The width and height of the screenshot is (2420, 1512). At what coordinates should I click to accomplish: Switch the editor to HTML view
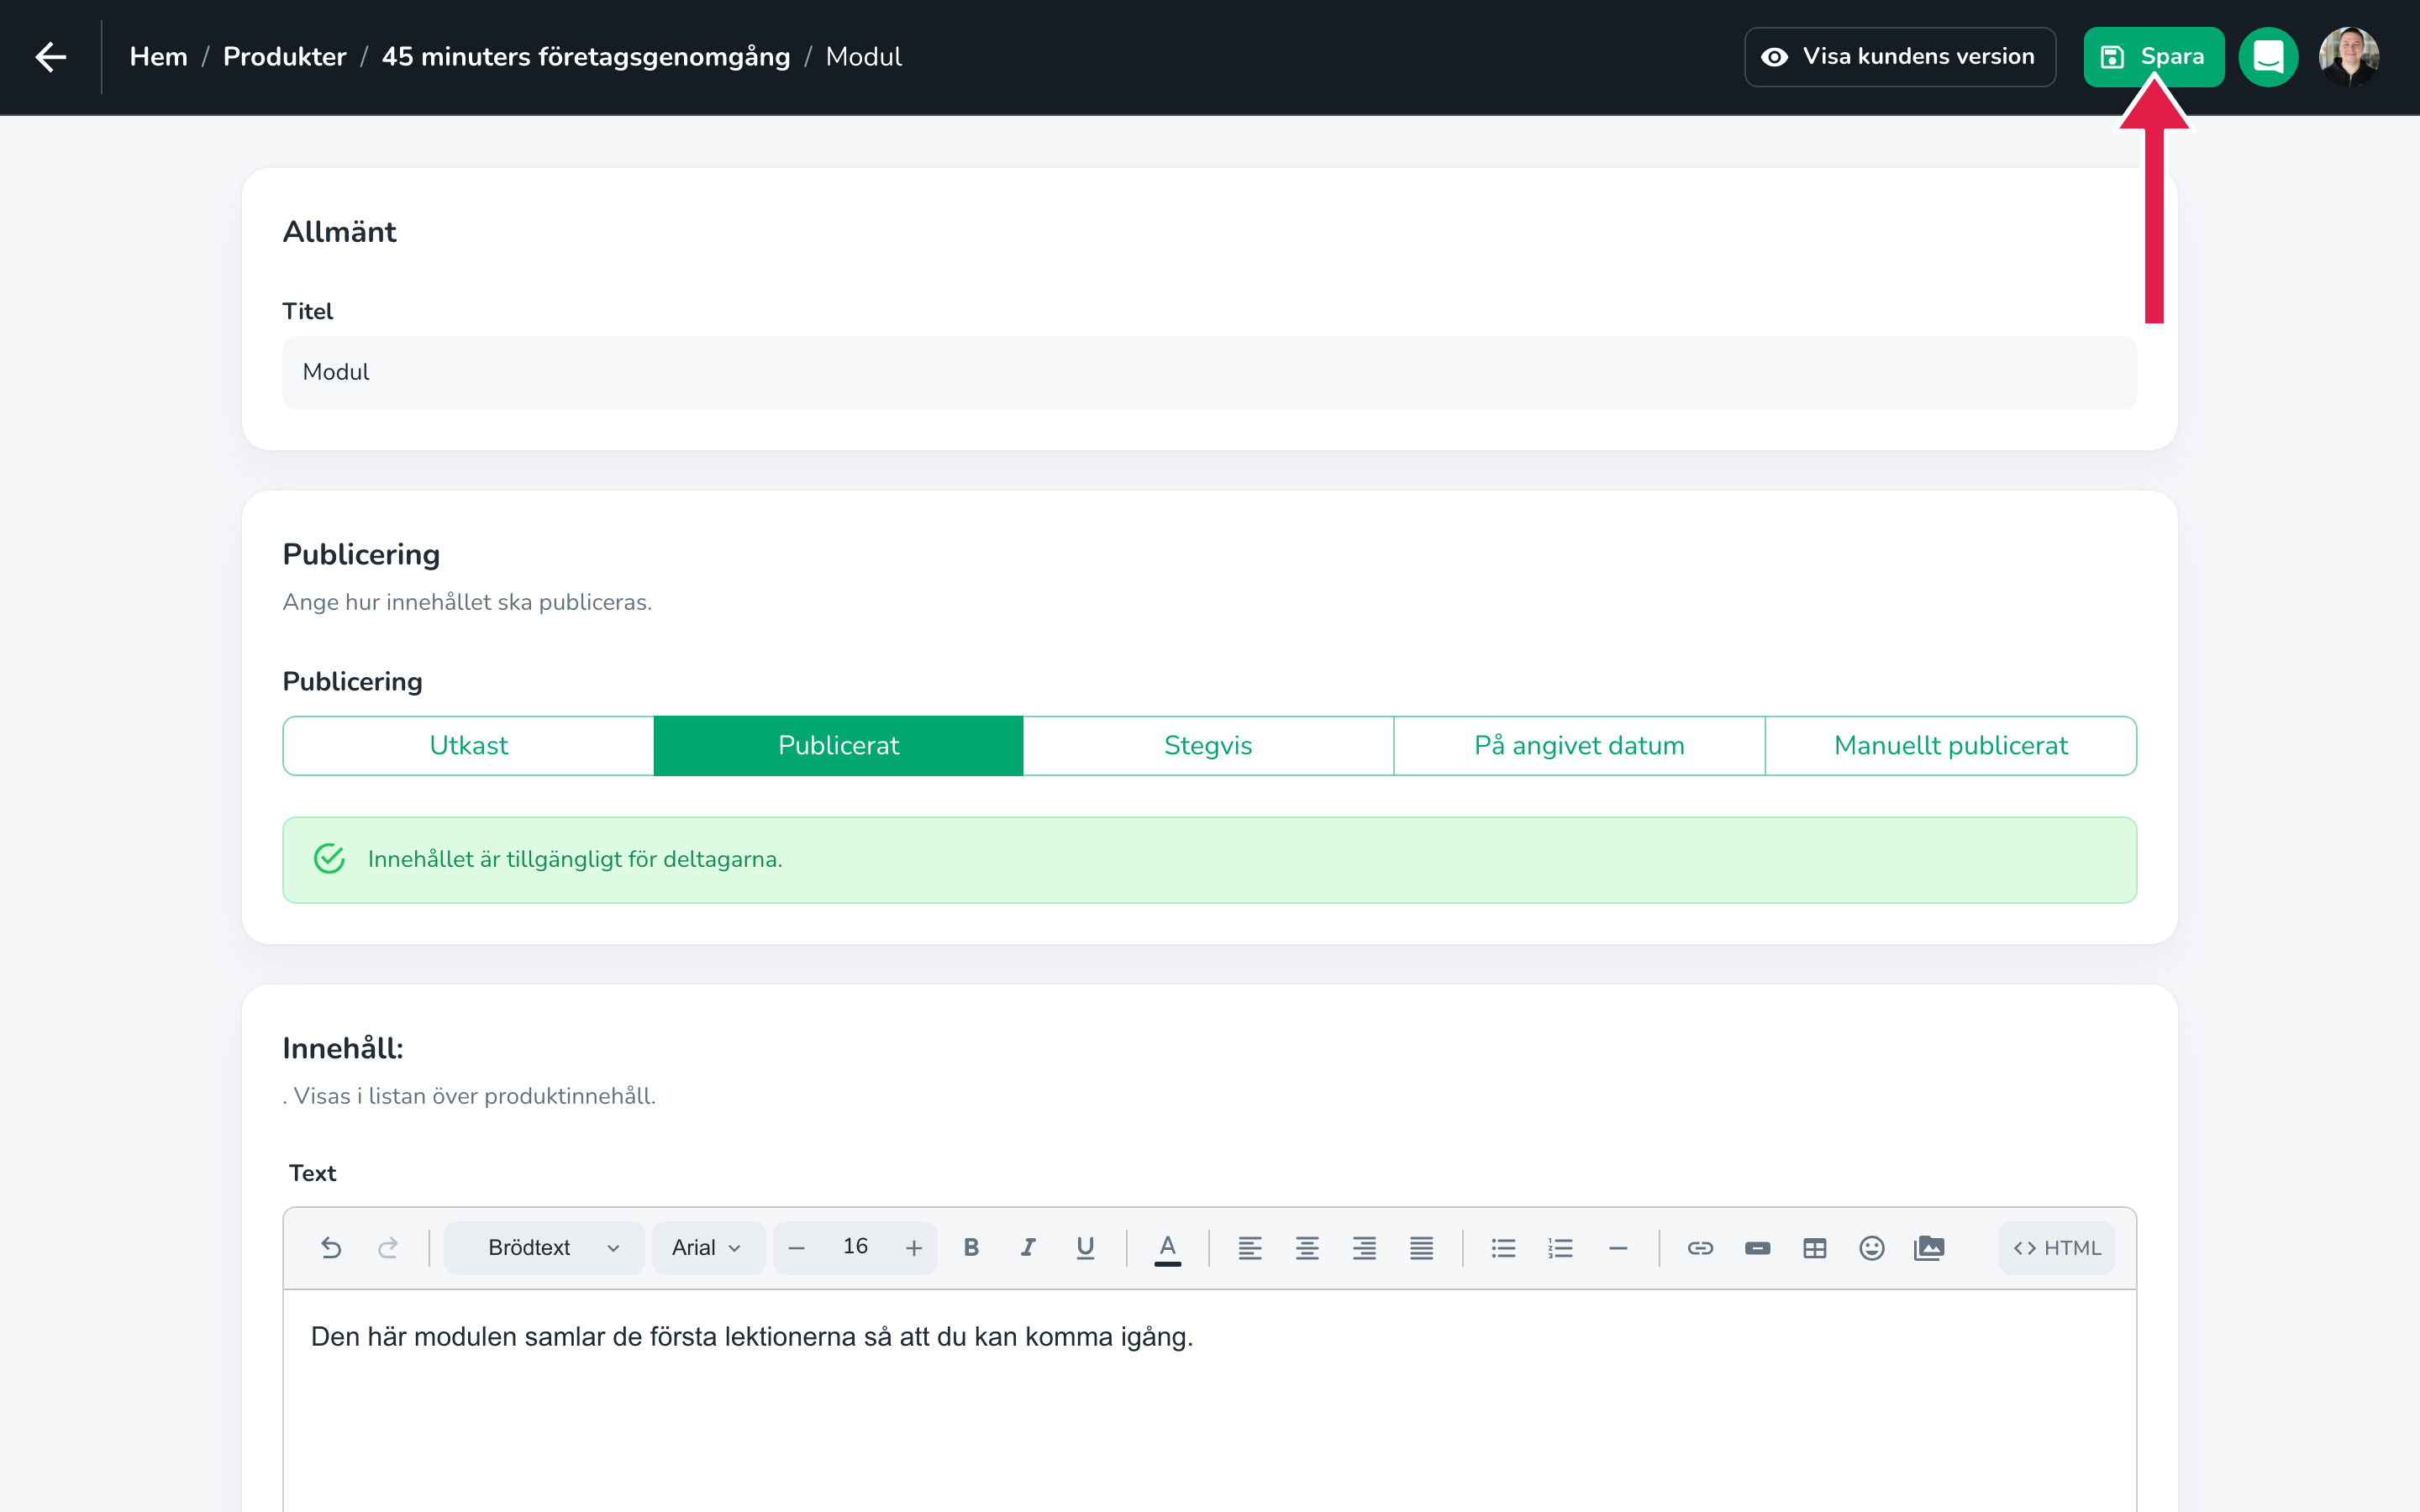(x=2056, y=1247)
